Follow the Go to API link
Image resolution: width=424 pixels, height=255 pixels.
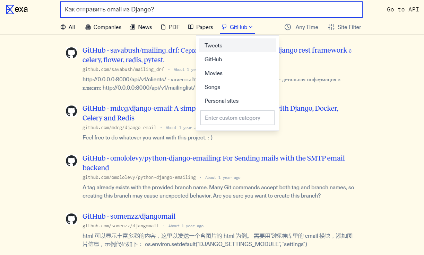click(403, 9)
